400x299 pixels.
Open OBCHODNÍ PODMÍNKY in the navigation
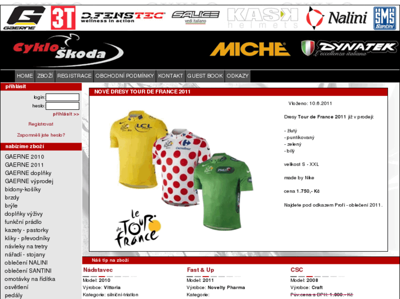point(124,76)
